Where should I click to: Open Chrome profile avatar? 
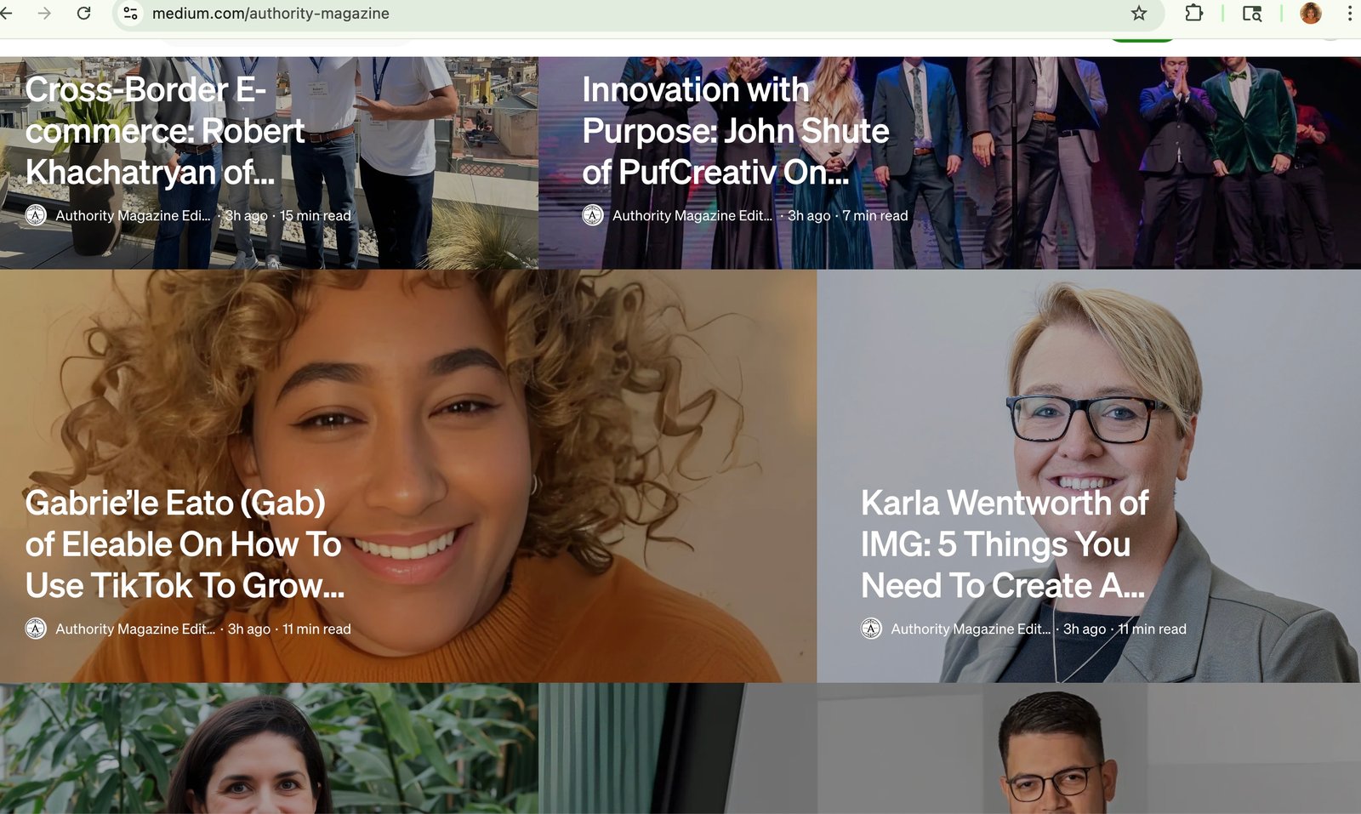click(x=1310, y=14)
